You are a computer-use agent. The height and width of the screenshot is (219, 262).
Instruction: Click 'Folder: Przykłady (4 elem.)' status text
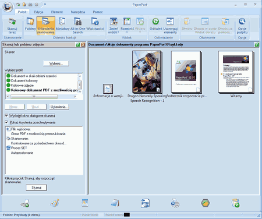pyautogui.click(x=22, y=215)
